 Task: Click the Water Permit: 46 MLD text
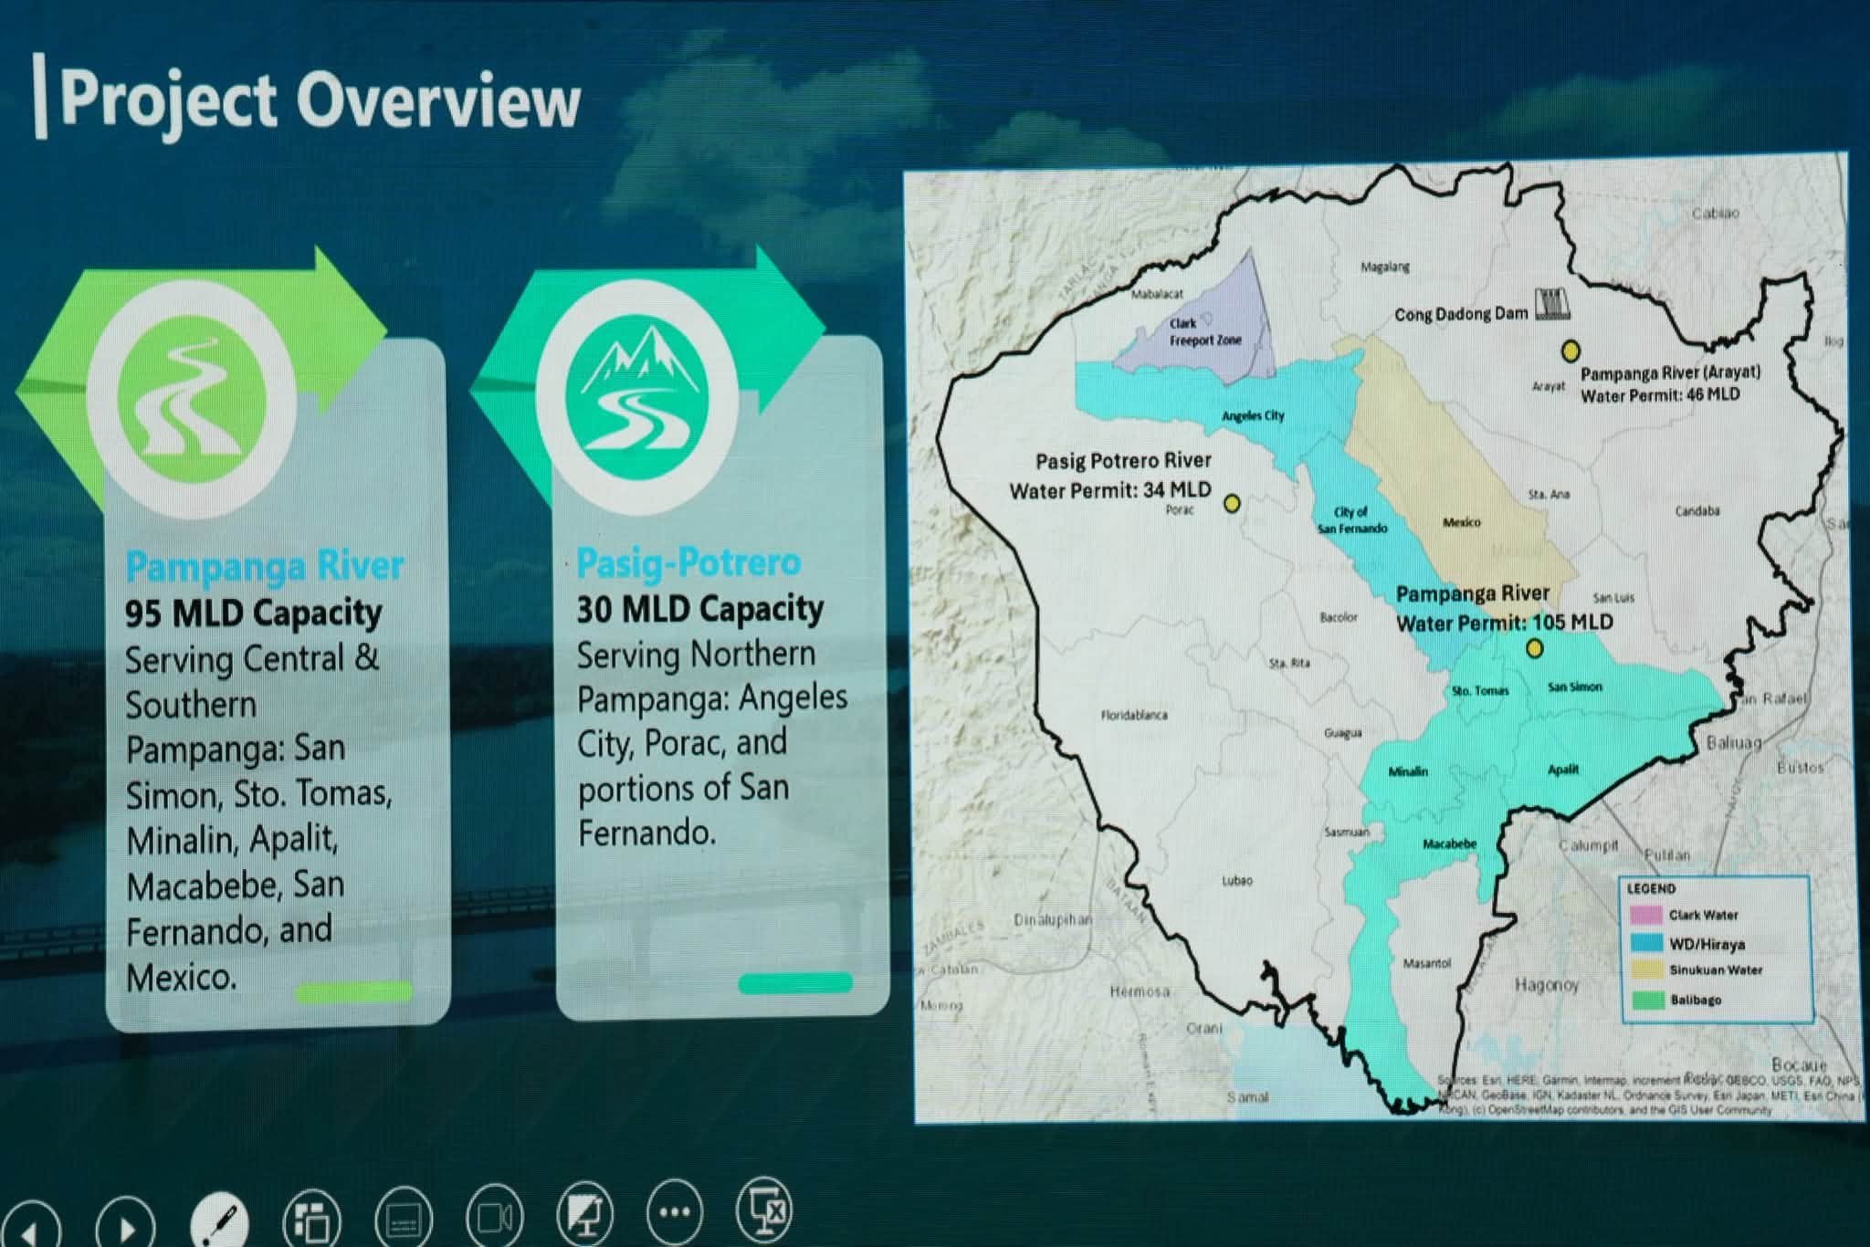click(1660, 394)
